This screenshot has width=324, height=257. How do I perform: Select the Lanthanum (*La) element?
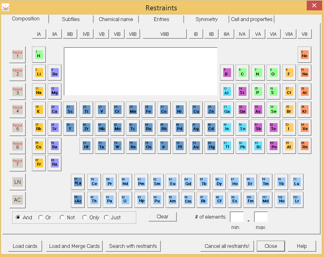[x=78, y=182]
